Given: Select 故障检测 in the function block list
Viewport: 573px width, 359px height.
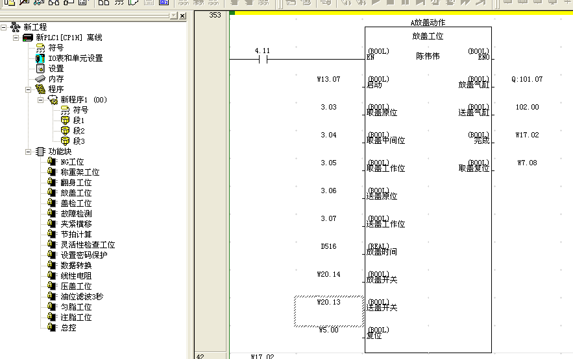Looking at the screenshot, I should 76,214.
